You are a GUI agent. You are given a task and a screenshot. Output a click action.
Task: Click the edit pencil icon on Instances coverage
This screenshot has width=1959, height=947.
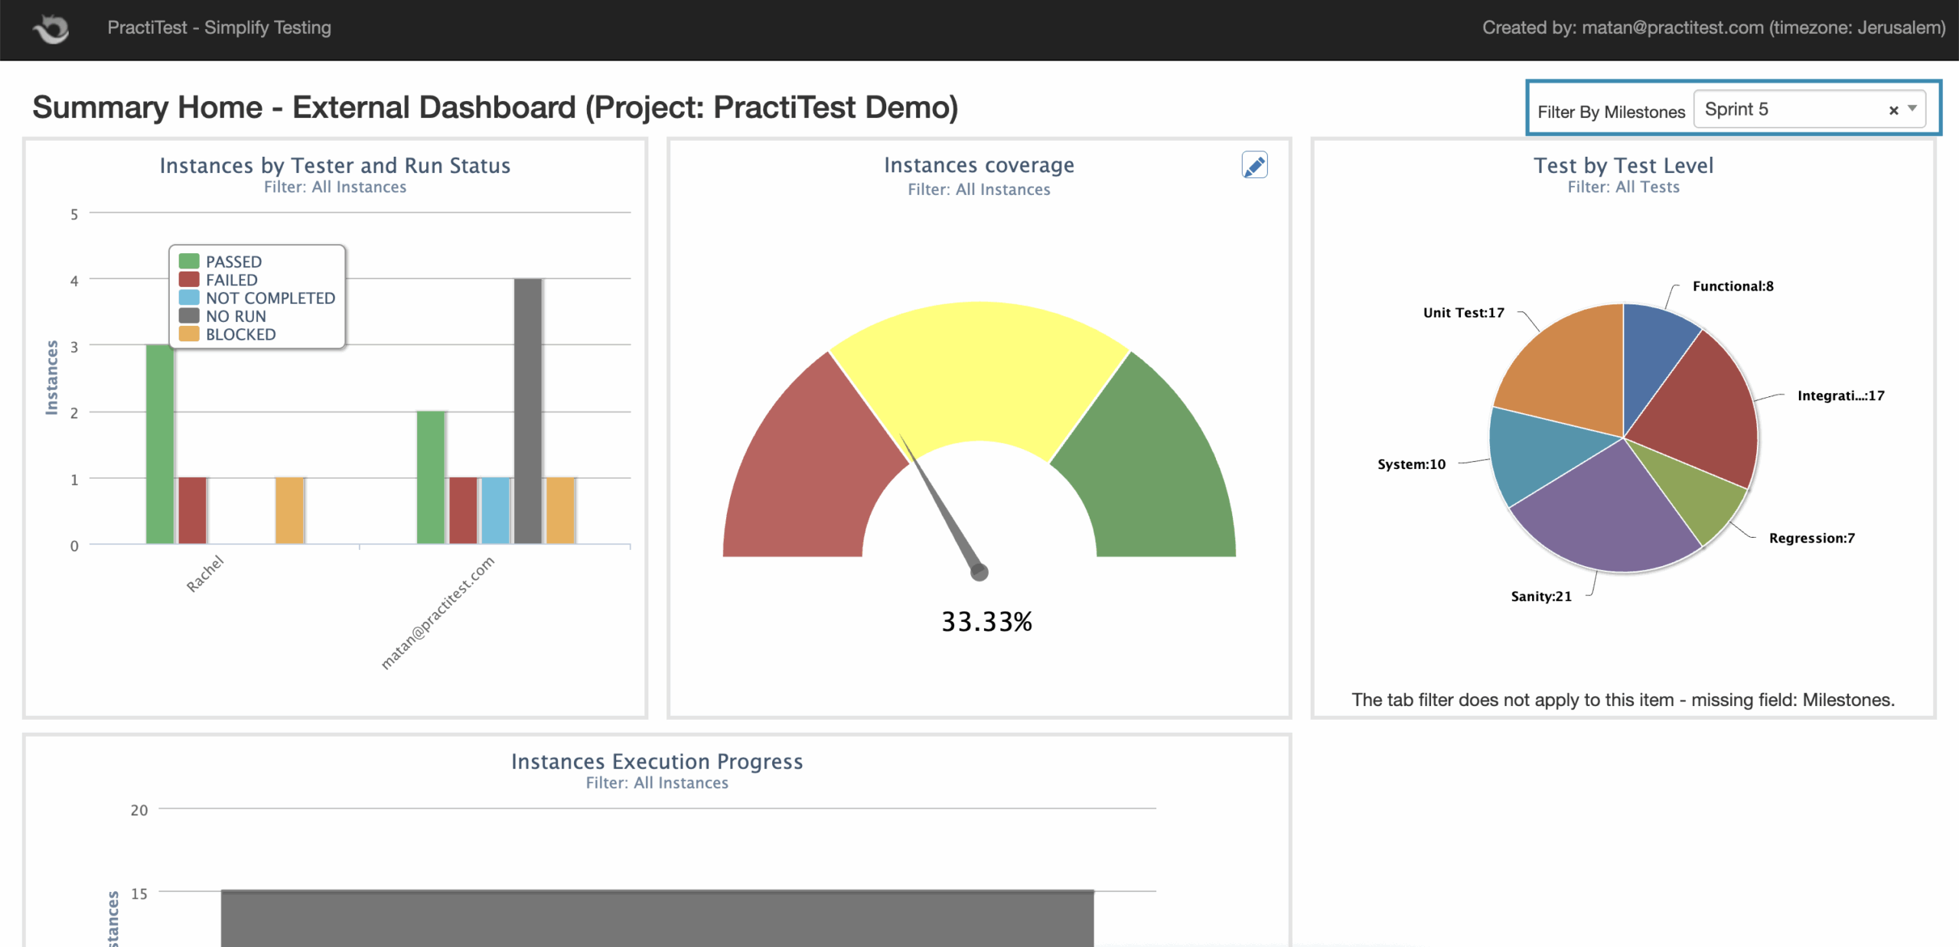coord(1254,165)
